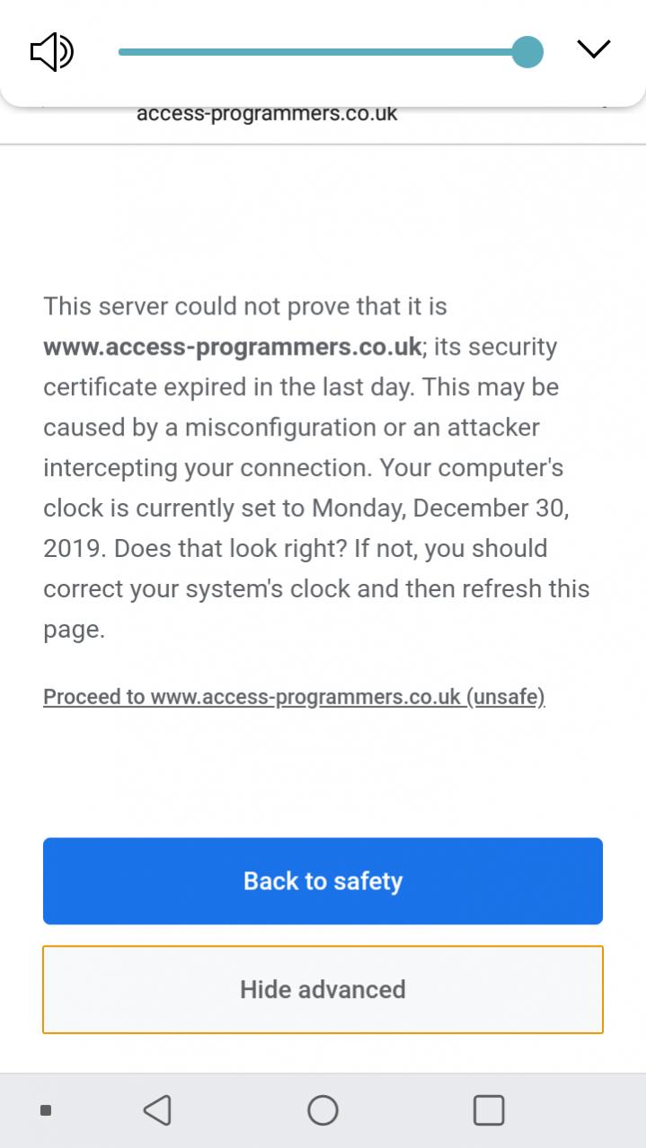Tap the bold www.access-programmers.co.uk domain text
Image resolution: width=646 pixels, height=1148 pixels.
[x=232, y=348]
